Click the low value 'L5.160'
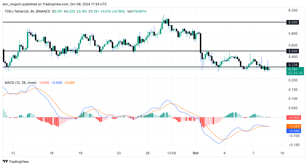308x166 pixels. 82,11
